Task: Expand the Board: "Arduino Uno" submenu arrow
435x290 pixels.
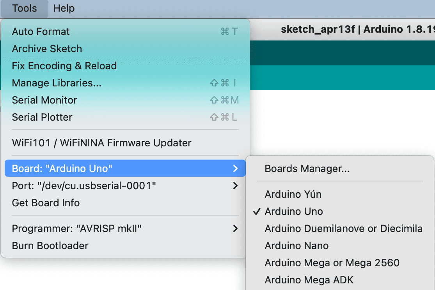Action: [235, 168]
